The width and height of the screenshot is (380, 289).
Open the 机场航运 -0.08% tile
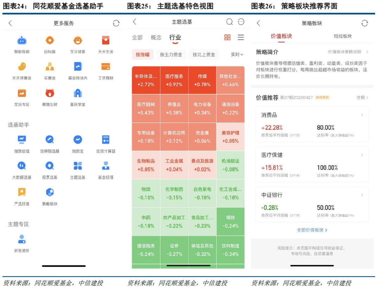[x=230, y=165]
